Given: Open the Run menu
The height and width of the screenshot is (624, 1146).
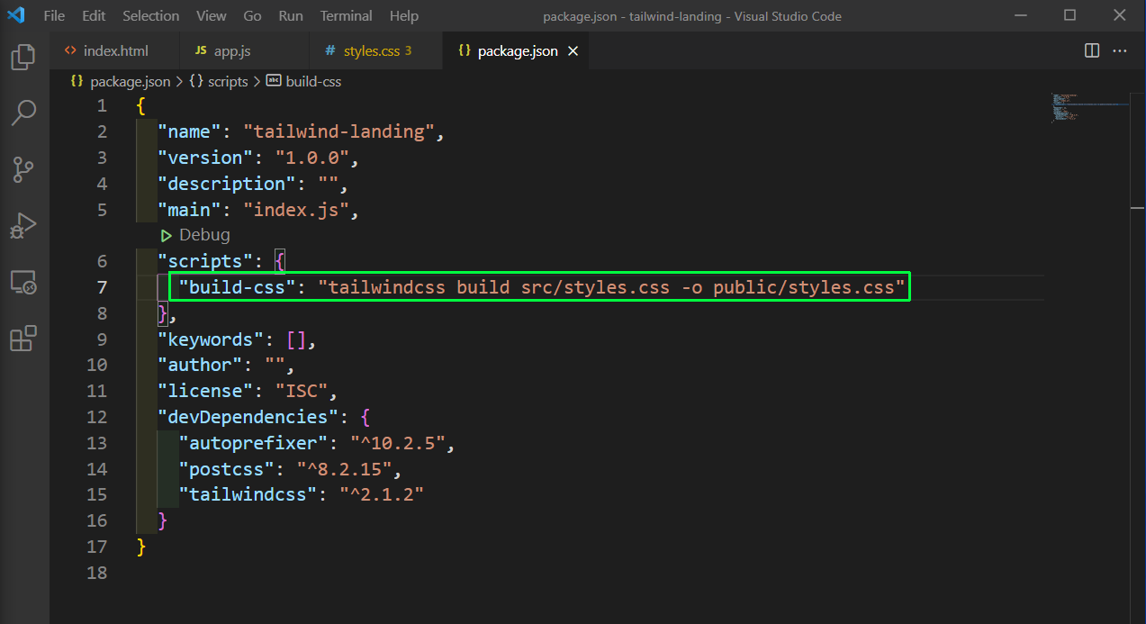Looking at the screenshot, I should coord(291,15).
